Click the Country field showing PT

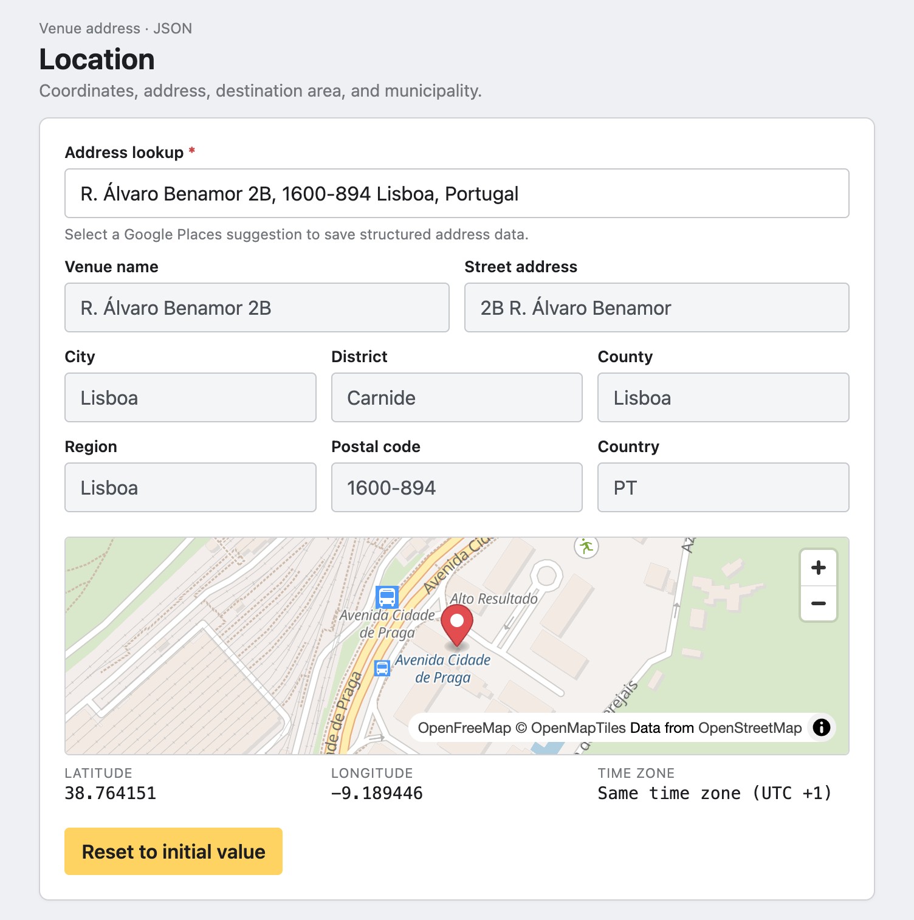tap(723, 487)
